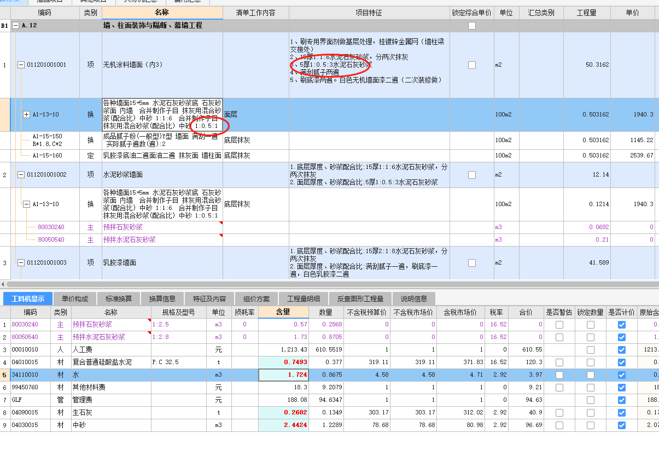Click the upper 名称 column header

(x=162, y=13)
